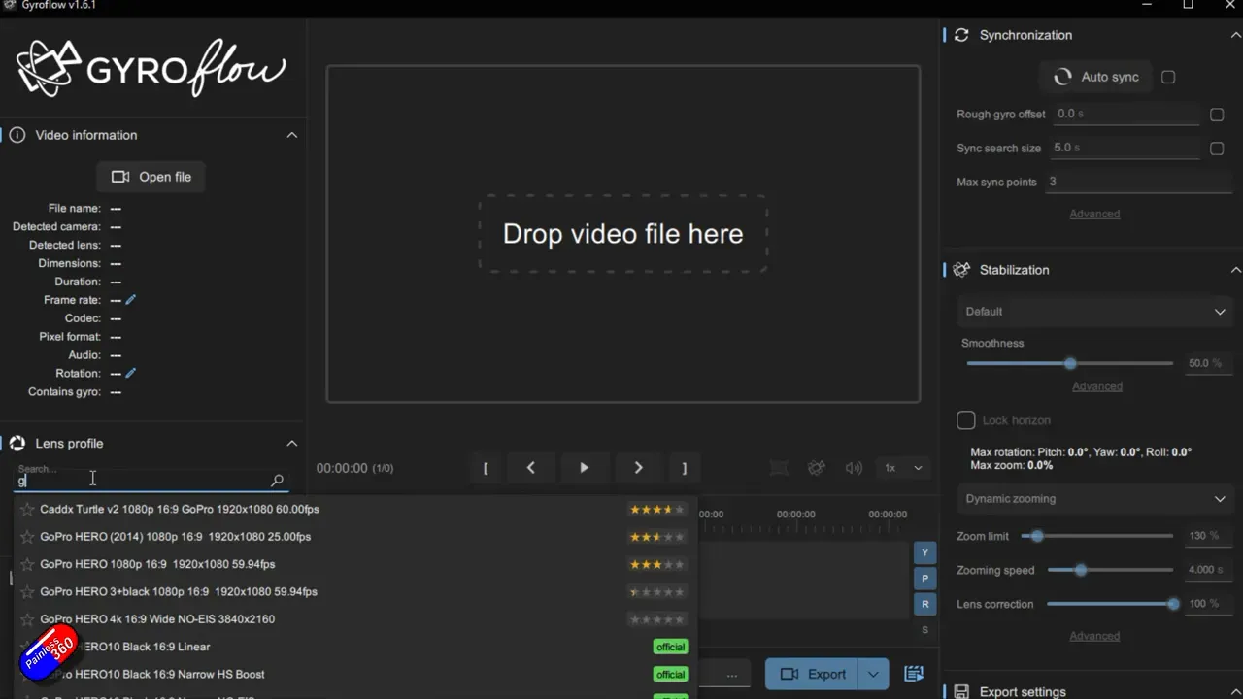
Task: Adjust the Smoothness slider
Action: tap(1070, 363)
